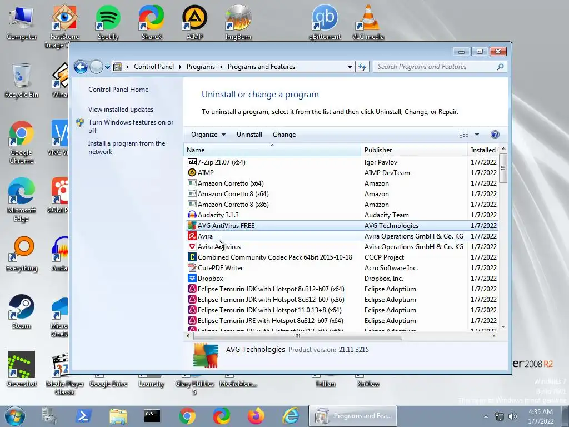Viewport: 569px width, 427px height.
Task: Open the Computer desktop icon
Action: click(x=22, y=22)
